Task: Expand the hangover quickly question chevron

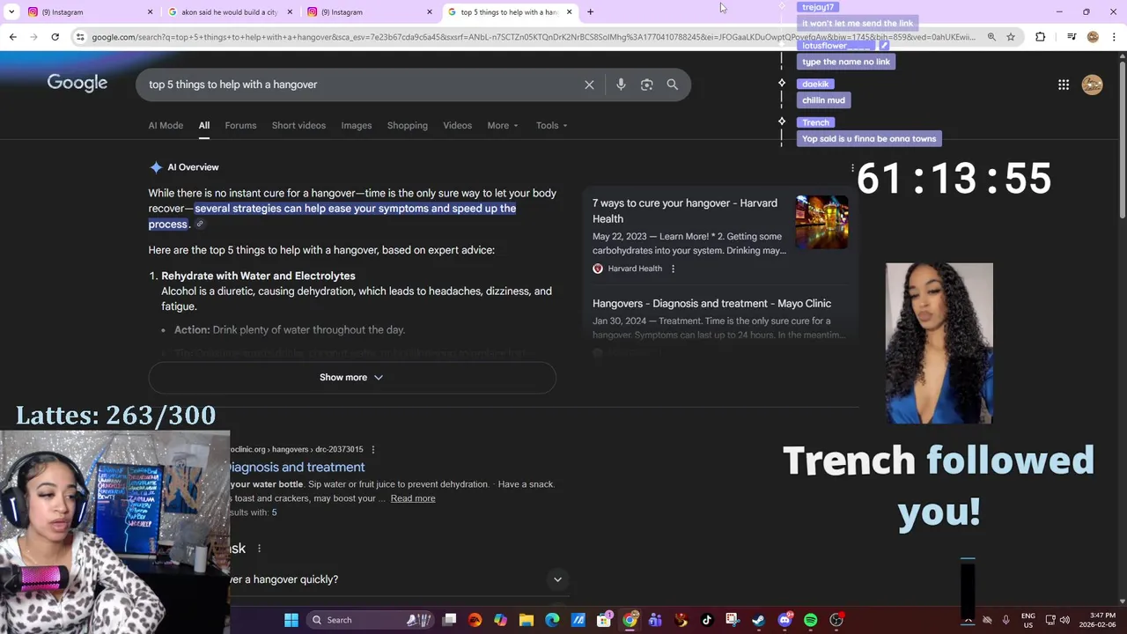Action: 557,579
